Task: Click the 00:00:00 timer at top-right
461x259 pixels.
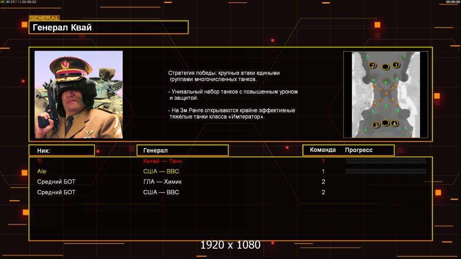Action: pyautogui.click(x=453, y=2)
